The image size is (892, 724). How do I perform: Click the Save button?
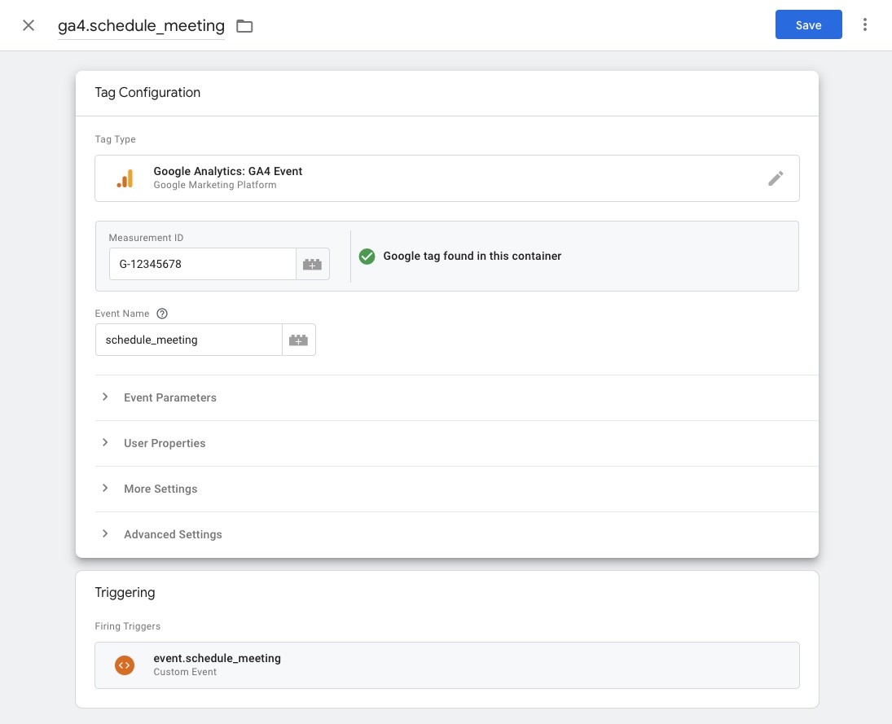(808, 25)
